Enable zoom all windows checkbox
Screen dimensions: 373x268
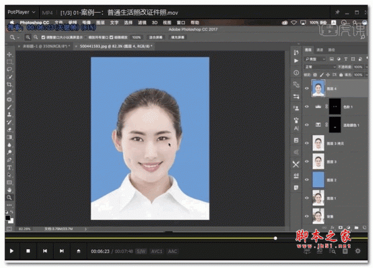pos(86,37)
